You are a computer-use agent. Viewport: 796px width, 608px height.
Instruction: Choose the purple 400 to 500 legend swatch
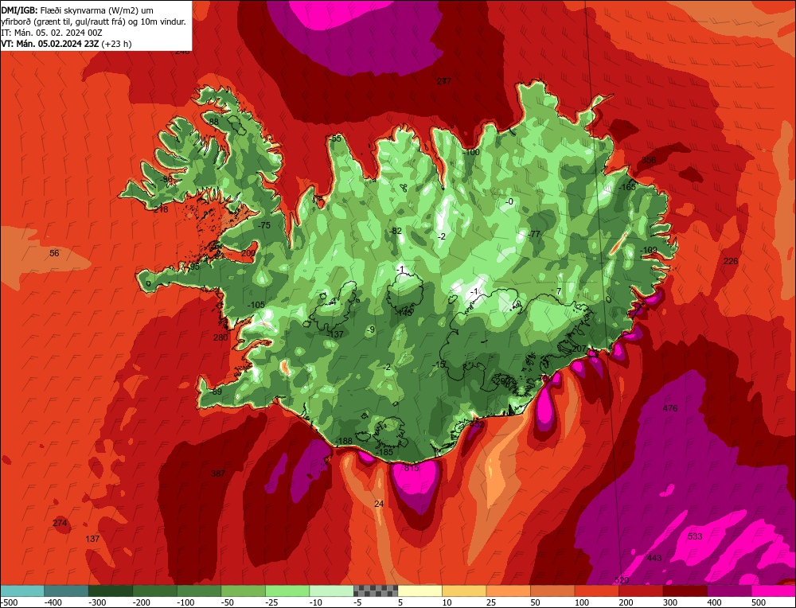click(x=729, y=590)
